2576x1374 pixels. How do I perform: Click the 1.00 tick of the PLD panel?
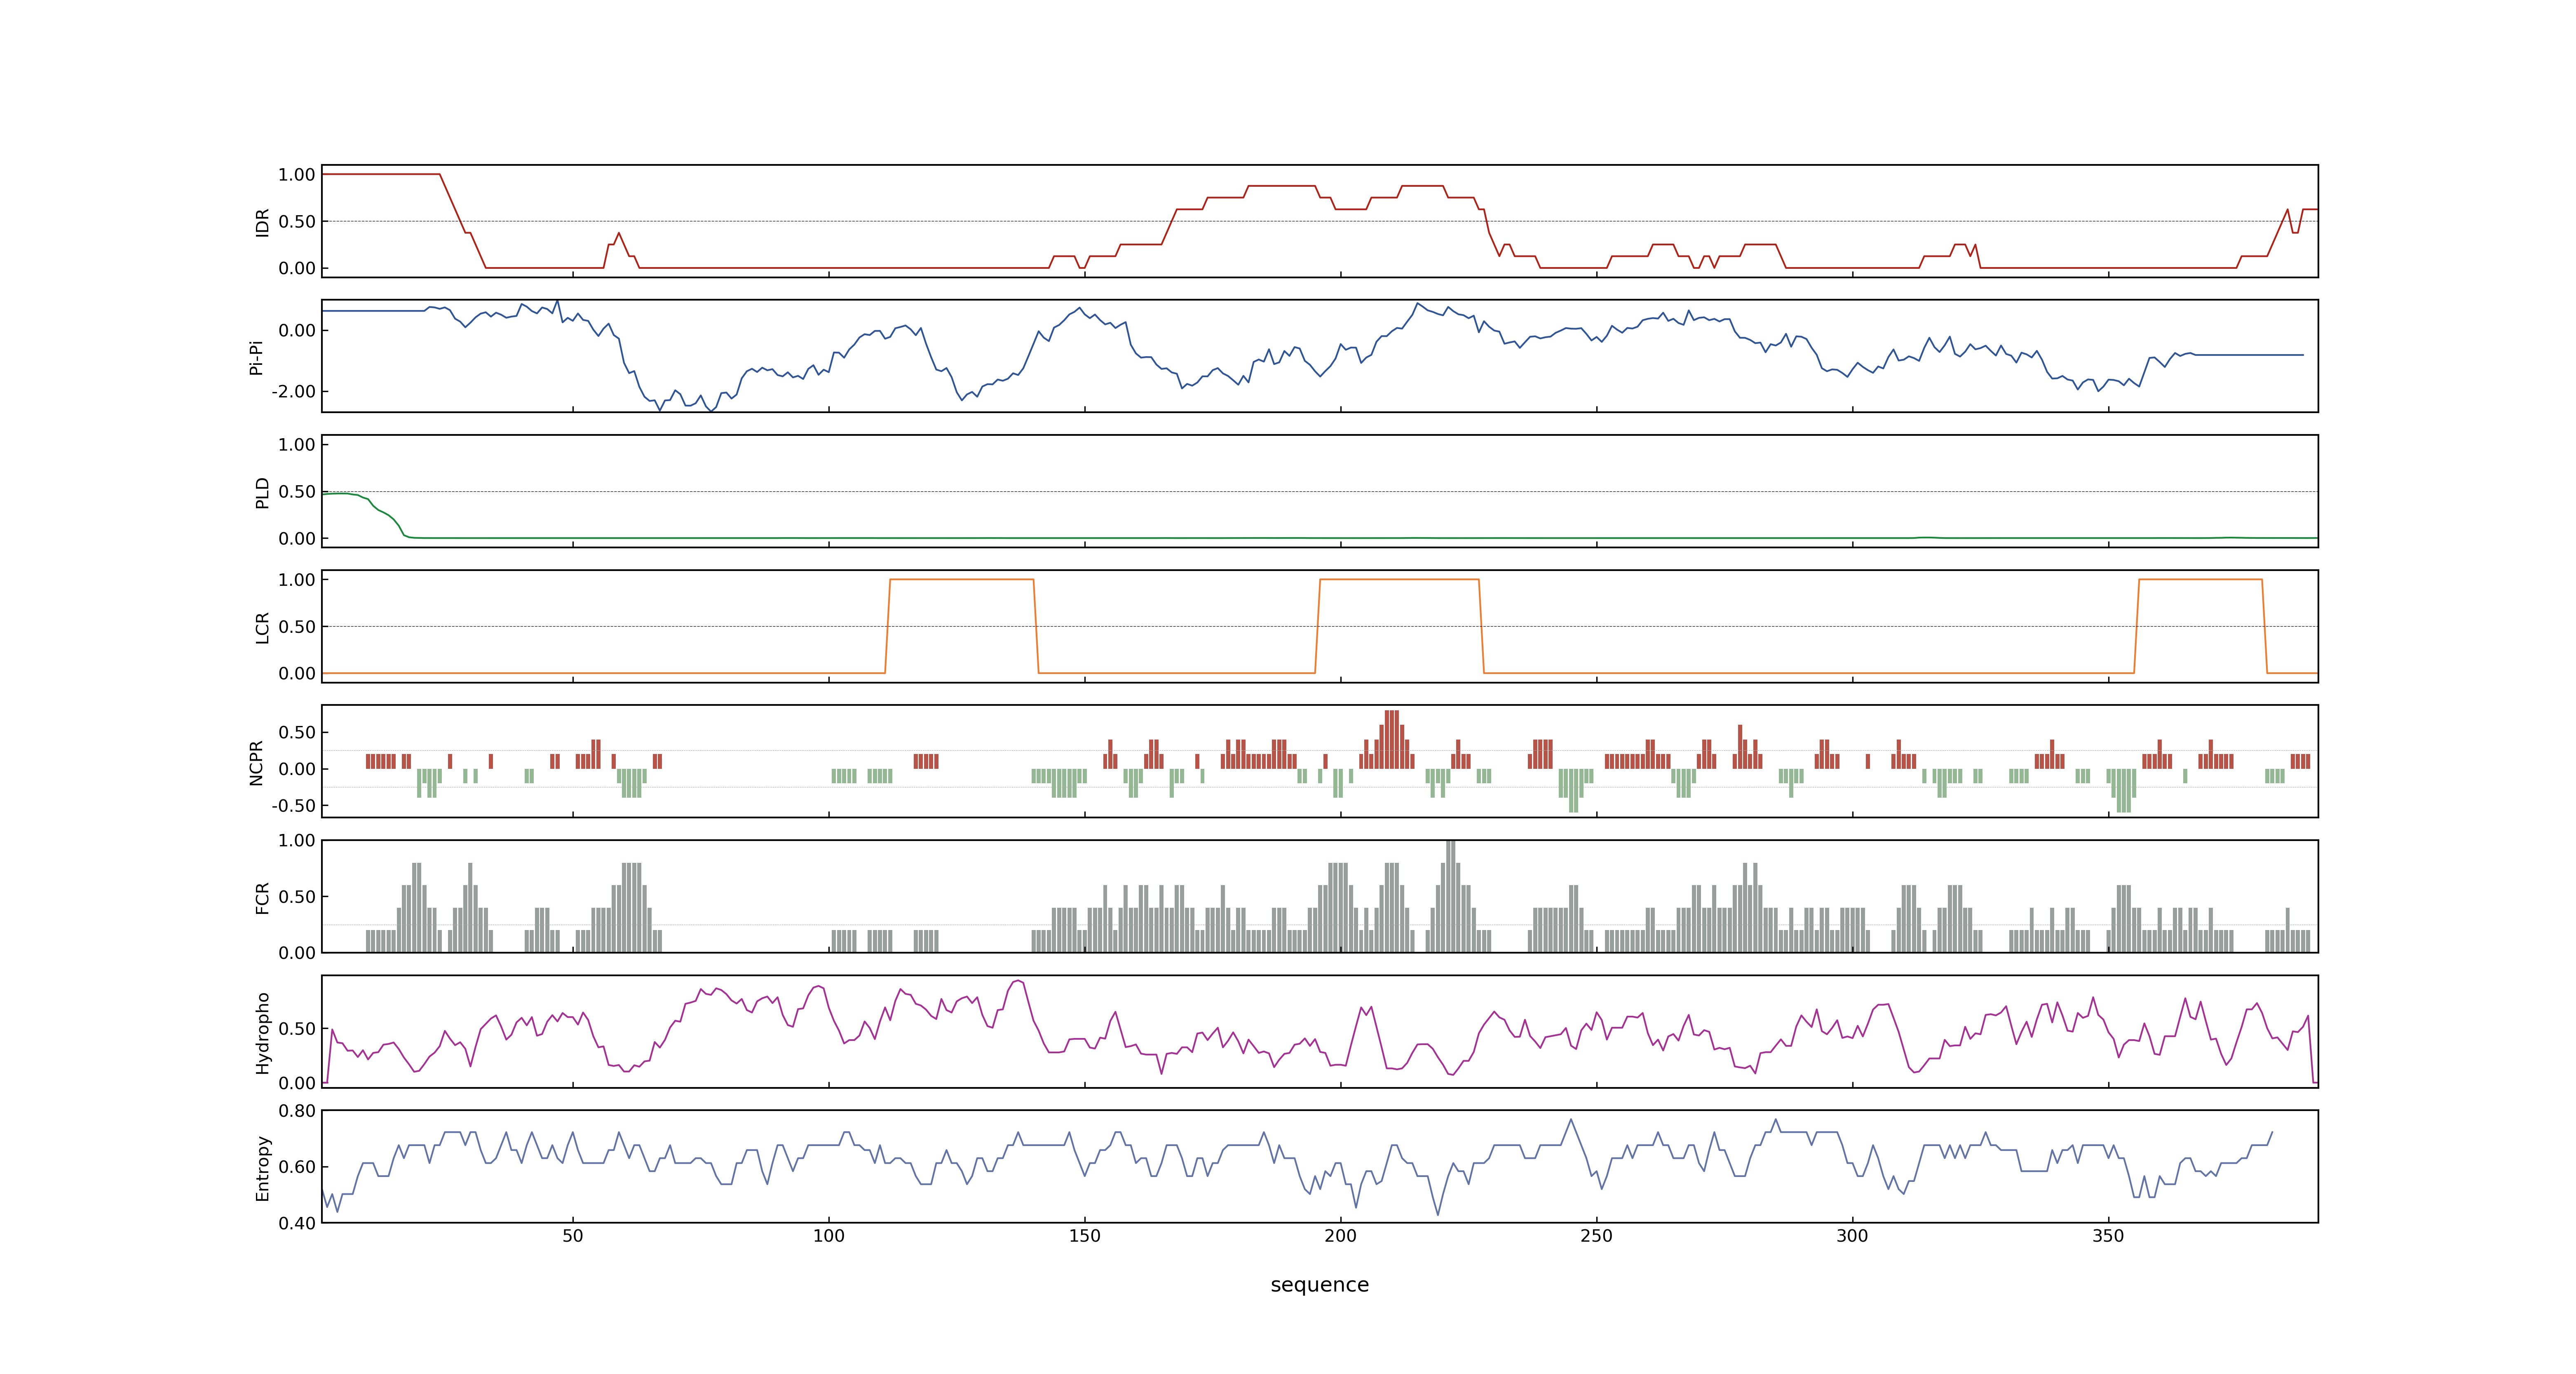click(x=297, y=445)
